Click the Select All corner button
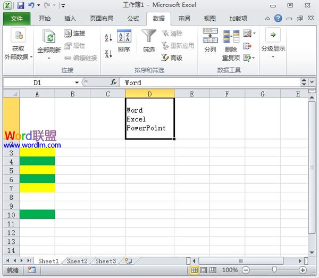This screenshot has width=319, height=278. (11, 94)
